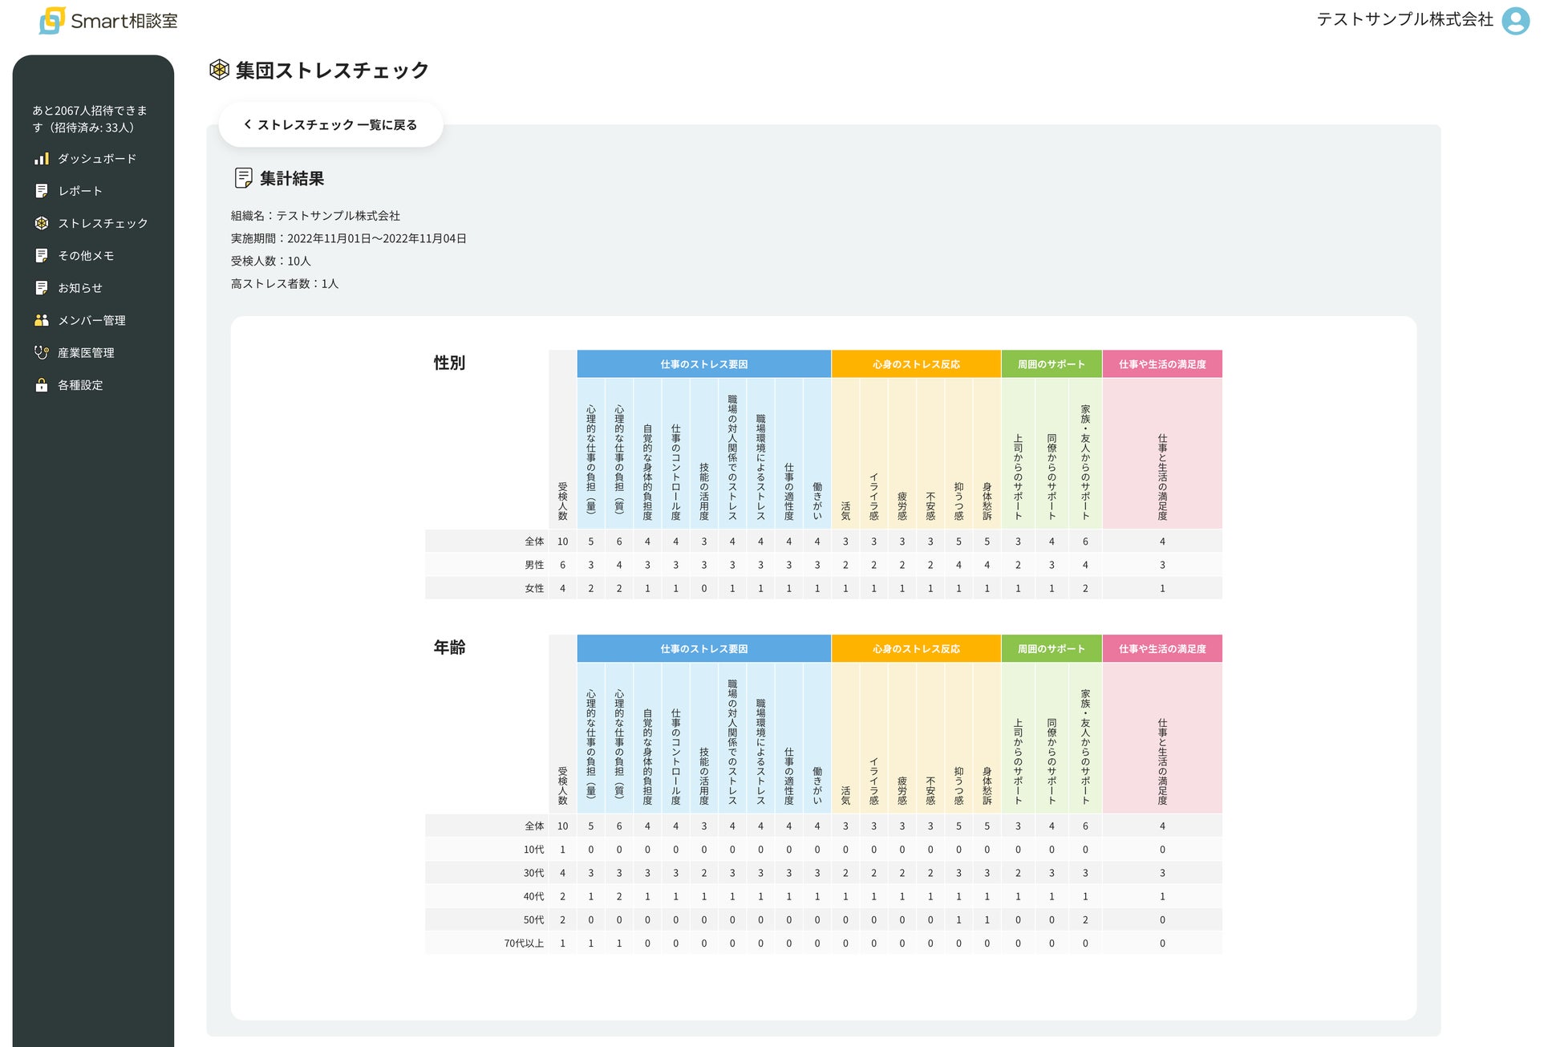
Task: Open the ダッシュボード menu item
Action: [96, 159]
